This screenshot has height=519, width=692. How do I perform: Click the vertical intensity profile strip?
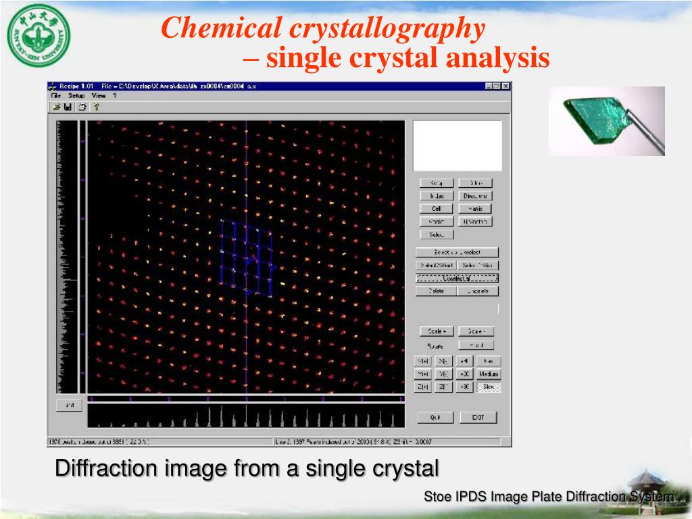[x=67, y=257]
